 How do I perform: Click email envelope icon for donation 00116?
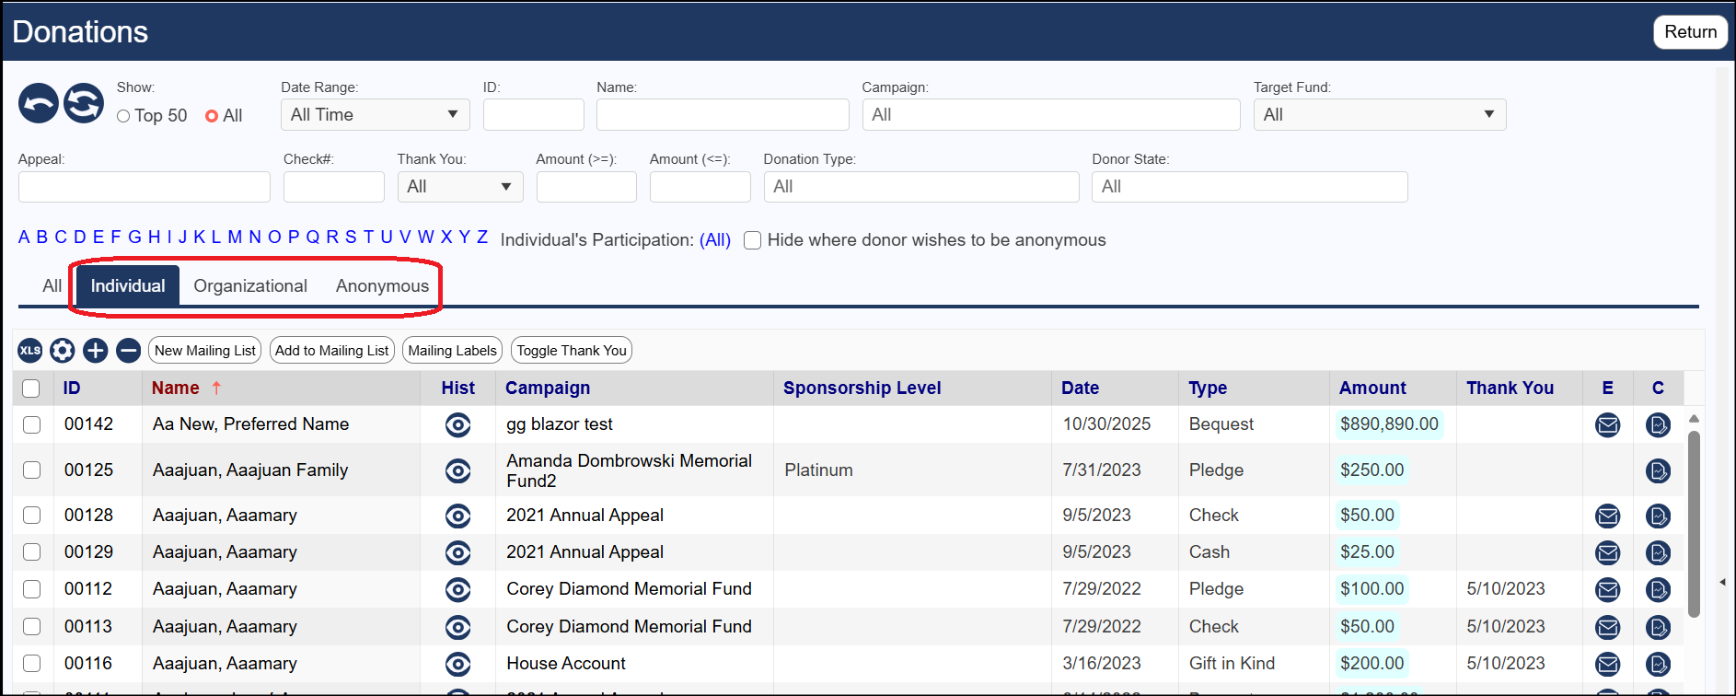coord(1608,664)
